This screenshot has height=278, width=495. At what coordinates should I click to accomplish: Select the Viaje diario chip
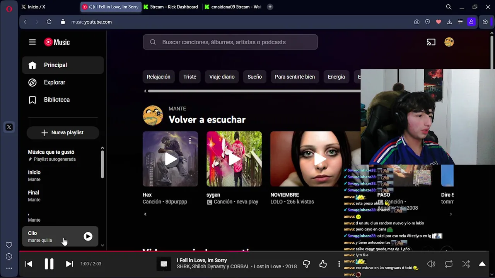[x=222, y=77]
